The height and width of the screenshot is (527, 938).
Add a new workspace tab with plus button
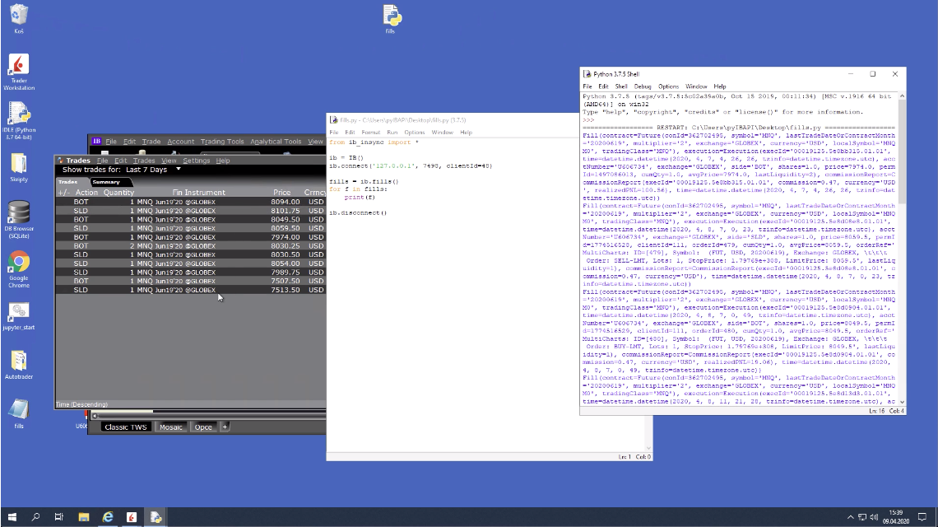(x=225, y=427)
